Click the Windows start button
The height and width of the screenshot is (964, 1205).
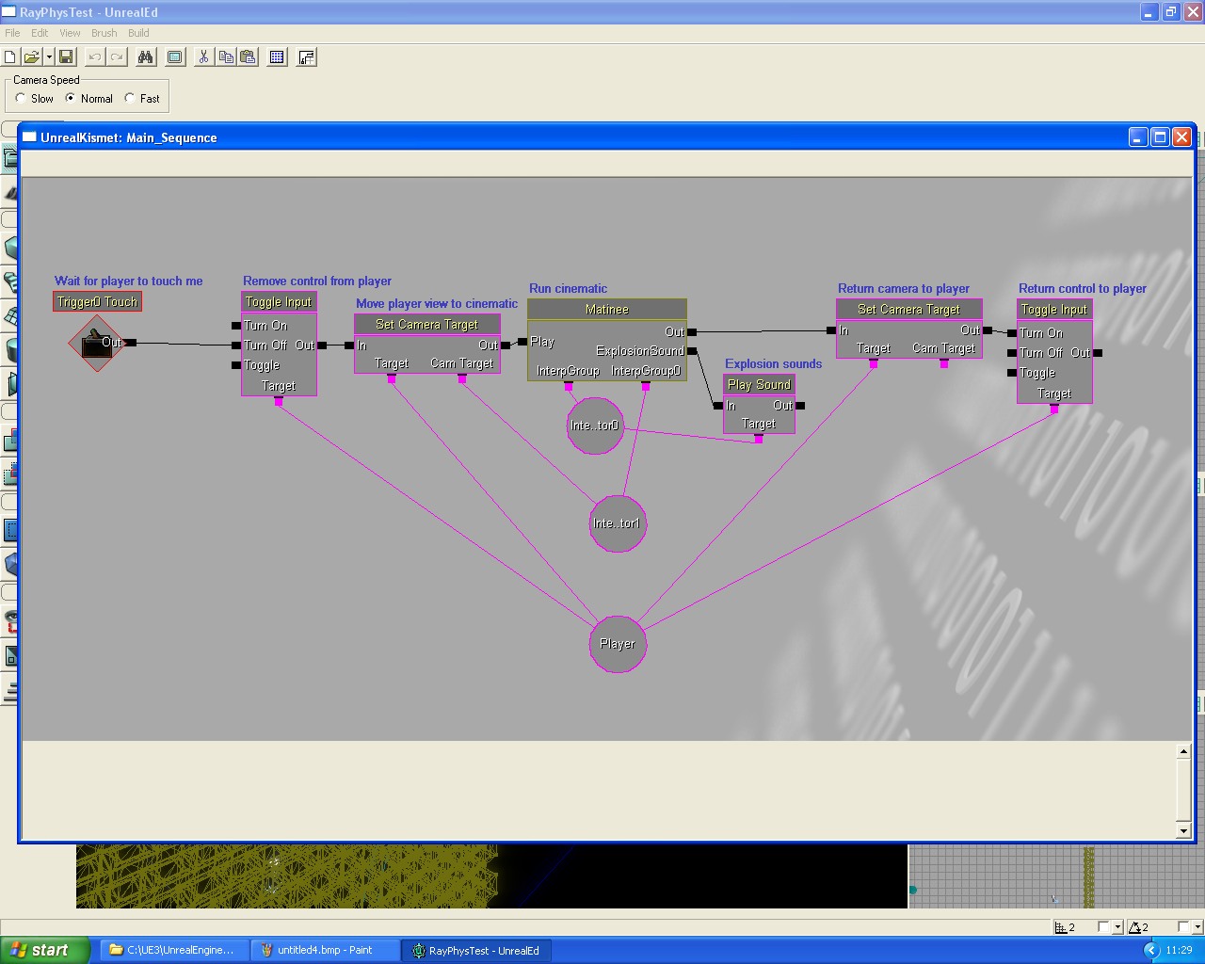(x=44, y=950)
